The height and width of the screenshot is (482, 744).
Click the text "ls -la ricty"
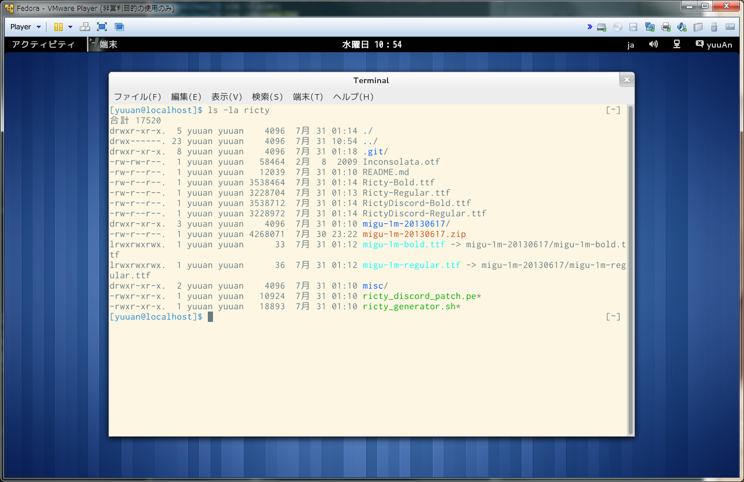[x=238, y=110]
